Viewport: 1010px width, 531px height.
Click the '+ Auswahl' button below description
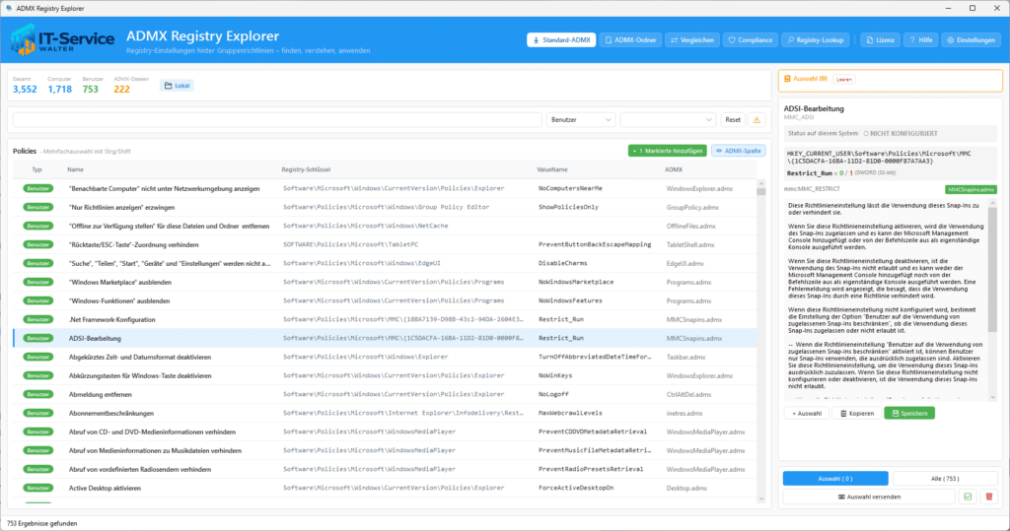point(807,413)
